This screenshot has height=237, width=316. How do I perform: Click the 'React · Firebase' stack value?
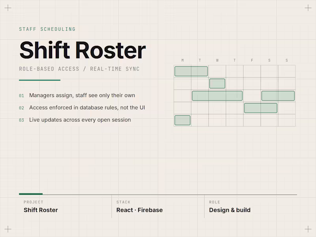point(139,210)
